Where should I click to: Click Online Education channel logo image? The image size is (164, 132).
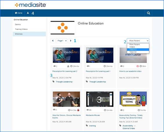point(62,28)
